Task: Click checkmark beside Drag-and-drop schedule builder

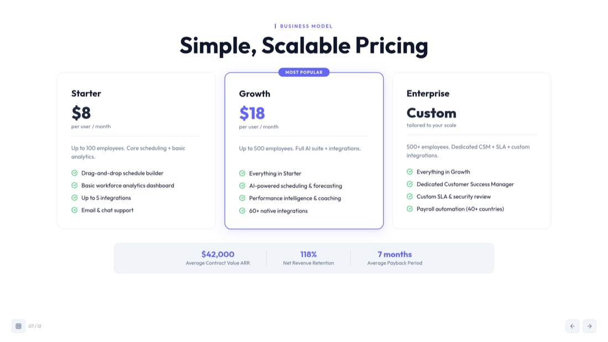Action: point(75,173)
